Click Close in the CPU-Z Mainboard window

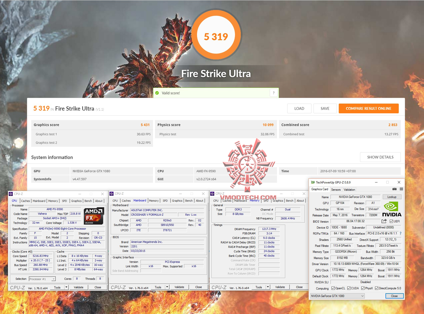[x=198, y=287]
